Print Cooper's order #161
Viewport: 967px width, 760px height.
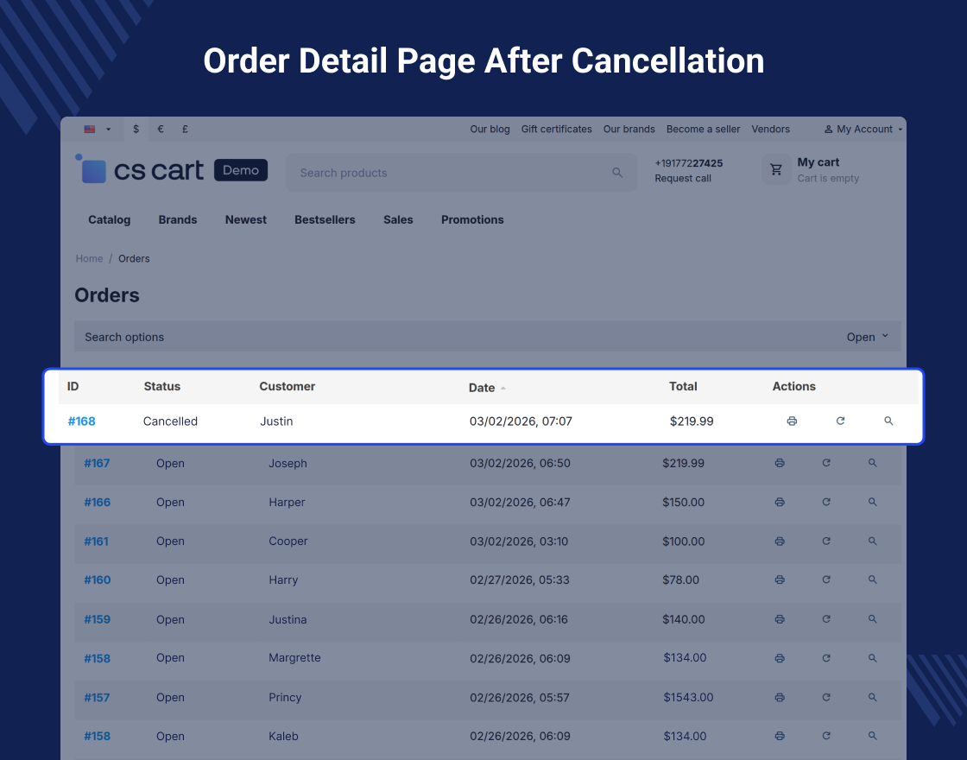click(x=780, y=541)
